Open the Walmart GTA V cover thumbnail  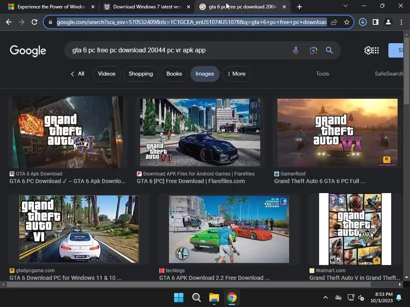[355, 229]
